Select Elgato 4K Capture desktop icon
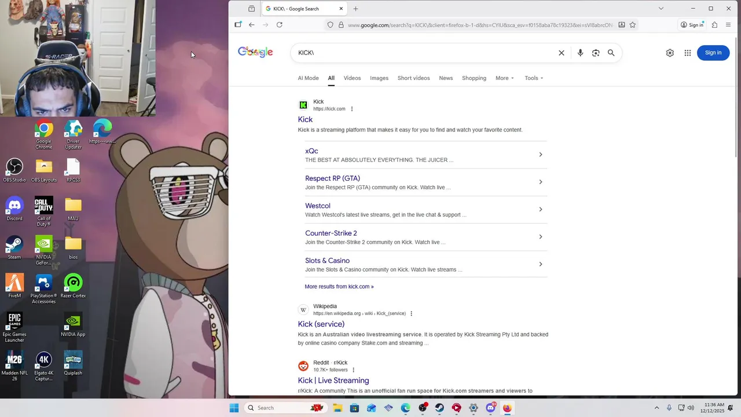 click(x=44, y=366)
